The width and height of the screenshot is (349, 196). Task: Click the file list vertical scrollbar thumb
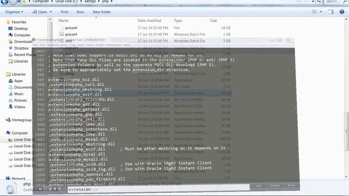click(346, 131)
